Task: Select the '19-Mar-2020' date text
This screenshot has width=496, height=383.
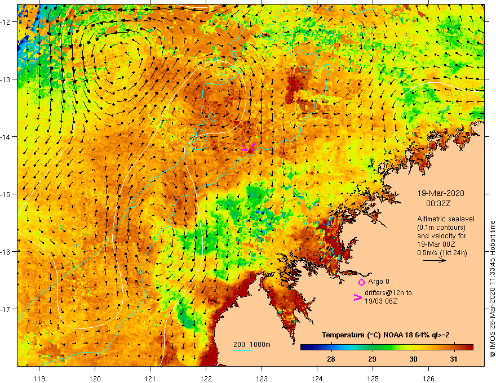Action: tap(441, 193)
